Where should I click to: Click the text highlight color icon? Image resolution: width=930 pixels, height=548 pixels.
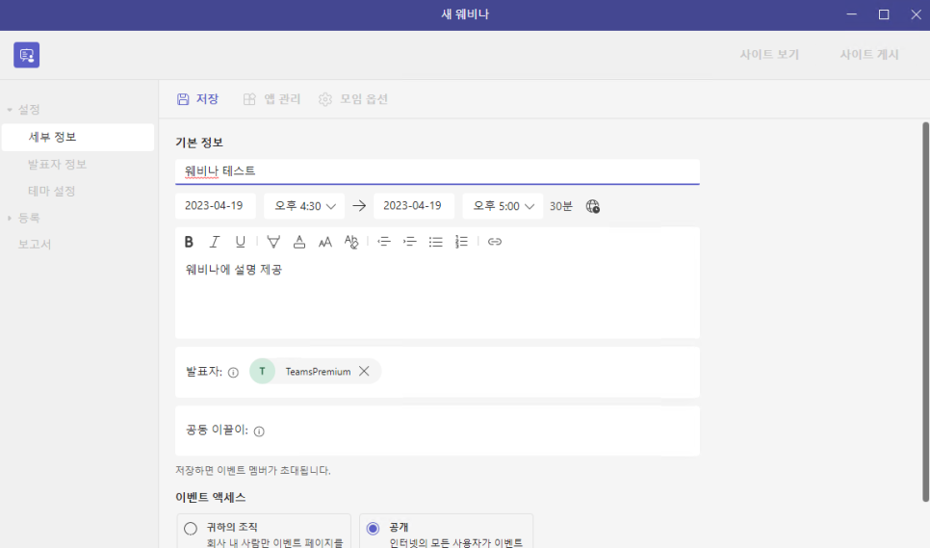click(273, 242)
